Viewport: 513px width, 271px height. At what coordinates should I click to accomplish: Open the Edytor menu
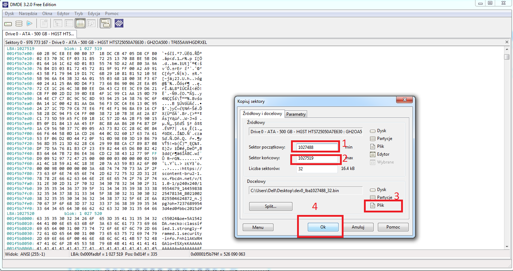63,14
